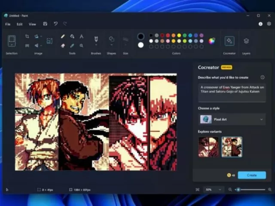
Task: Select the Magnifier tool
Action: point(81,45)
